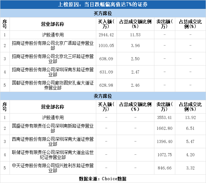Click buy amount 631.09

pos(106,72)
